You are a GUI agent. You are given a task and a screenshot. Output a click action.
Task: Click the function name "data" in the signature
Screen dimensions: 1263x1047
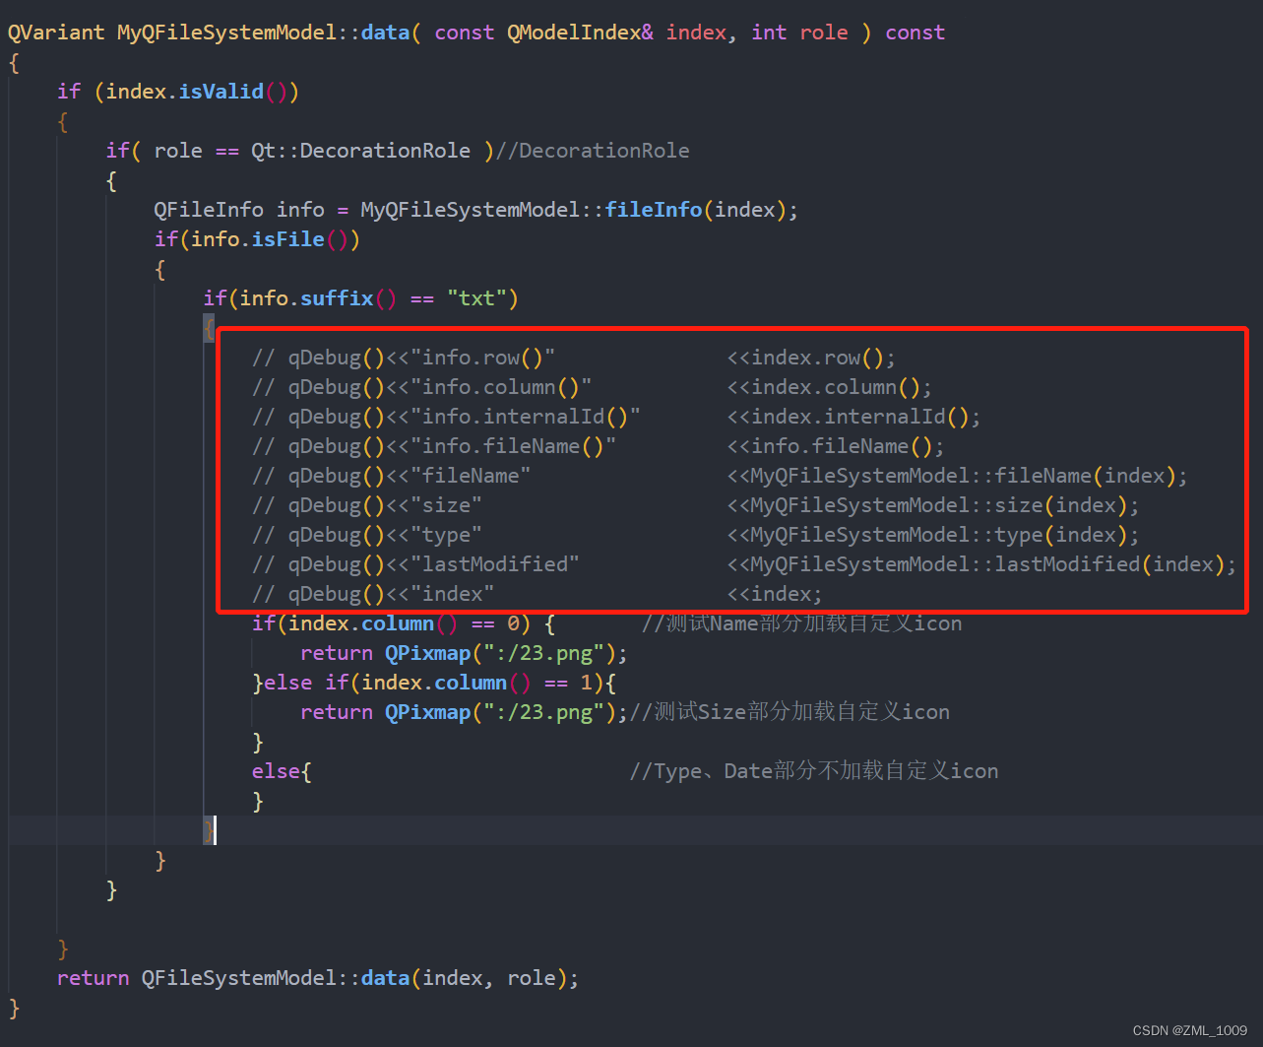[x=384, y=32]
